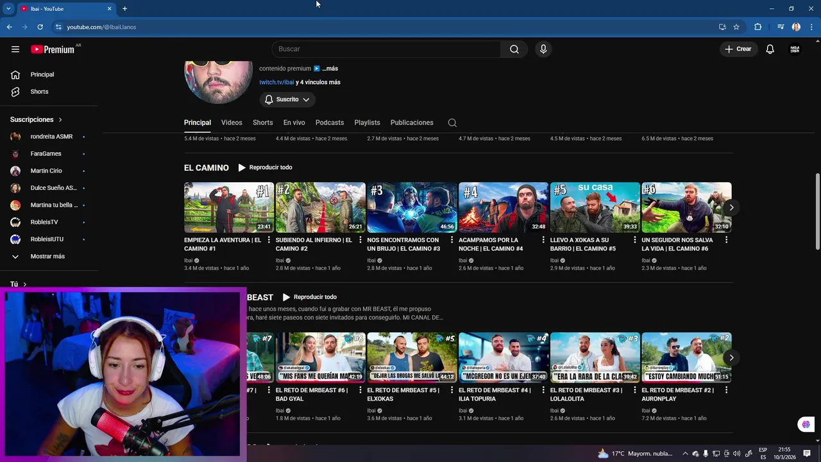Show next videos in MrBeast row
The height and width of the screenshot is (462, 821).
(731, 357)
